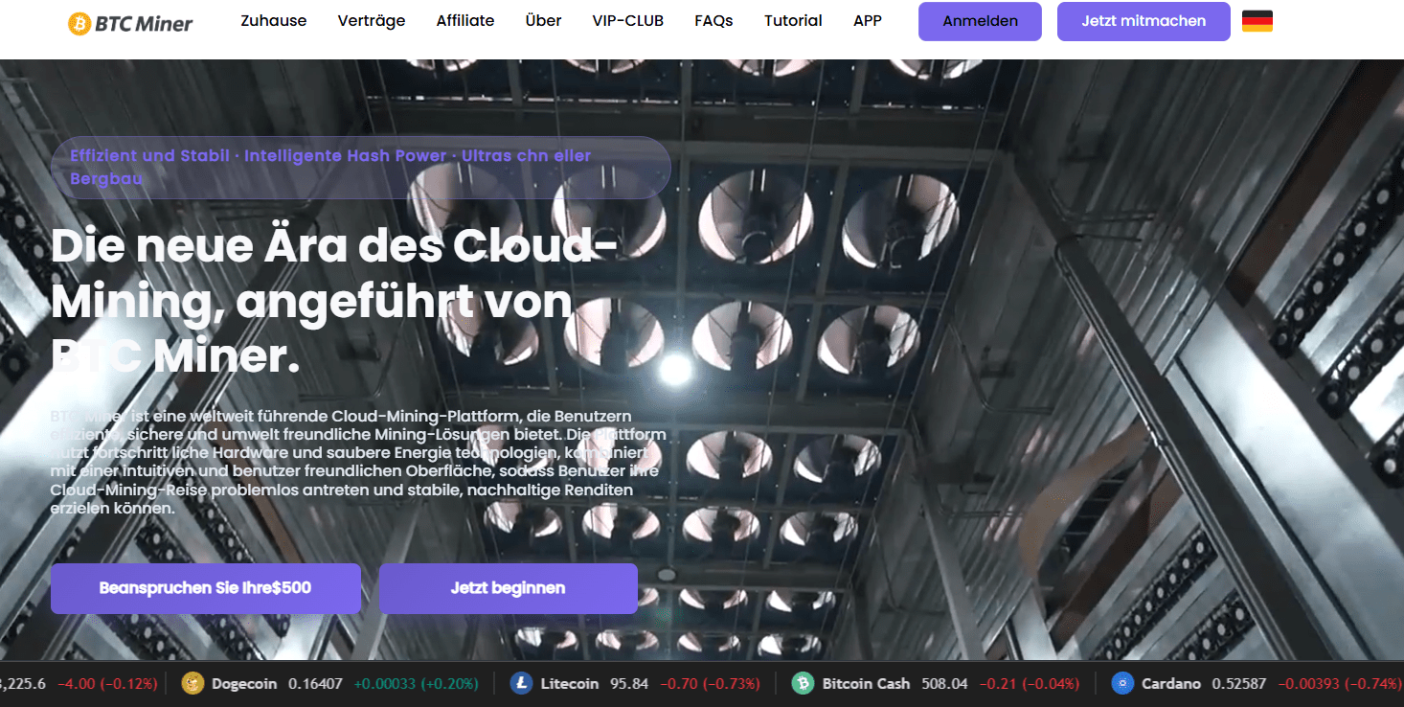Open the APP navigation link
Image resolution: width=1404 pixels, height=707 pixels.
click(868, 21)
